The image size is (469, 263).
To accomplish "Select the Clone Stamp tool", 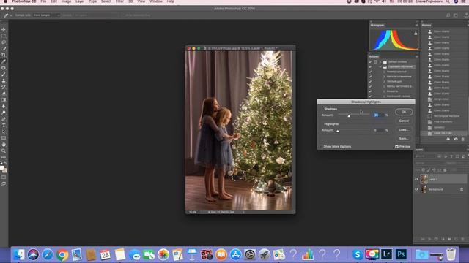I will click(x=4, y=80).
